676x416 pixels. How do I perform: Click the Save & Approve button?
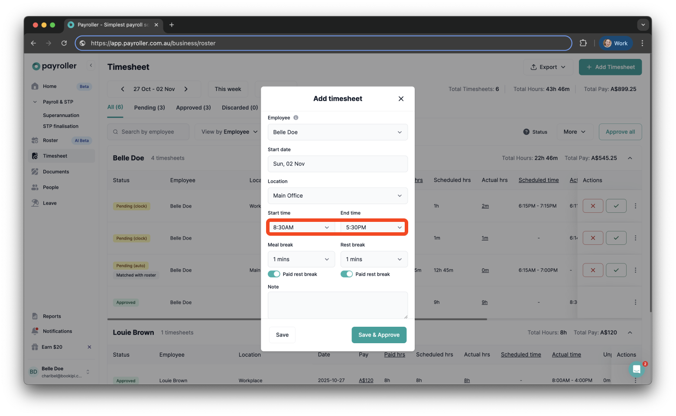[379, 335]
